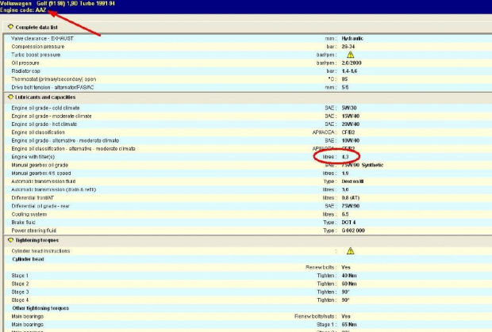Select the Power steering fluid row label

34,231
